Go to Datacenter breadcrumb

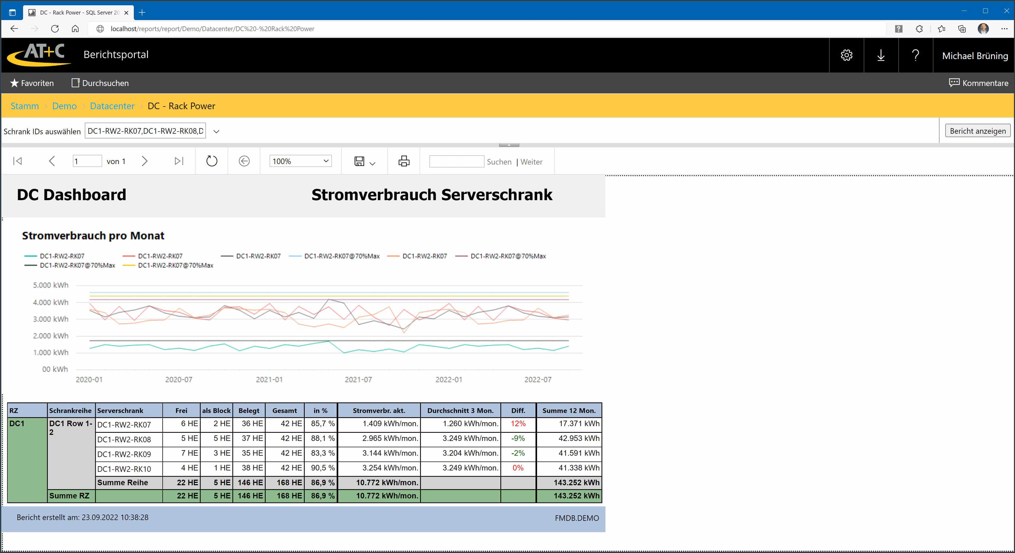pos(112,106)
